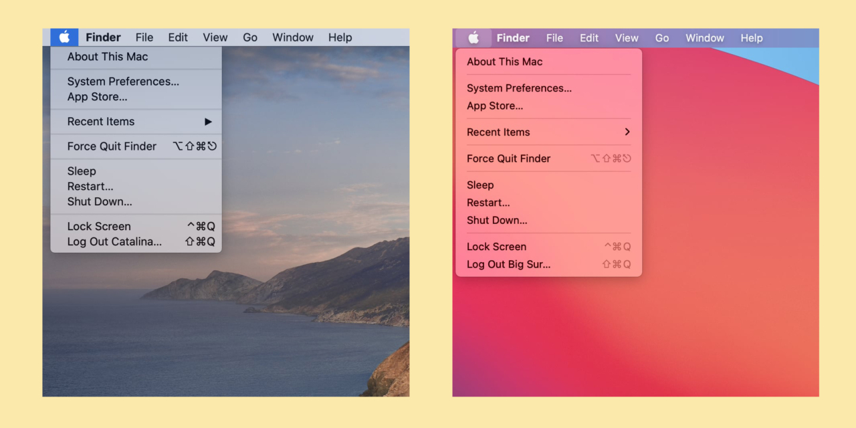The width and height of the screenshot is (856, 428).
Task: Open About This Mac in Big Sur menu
Action: [504, 62]
